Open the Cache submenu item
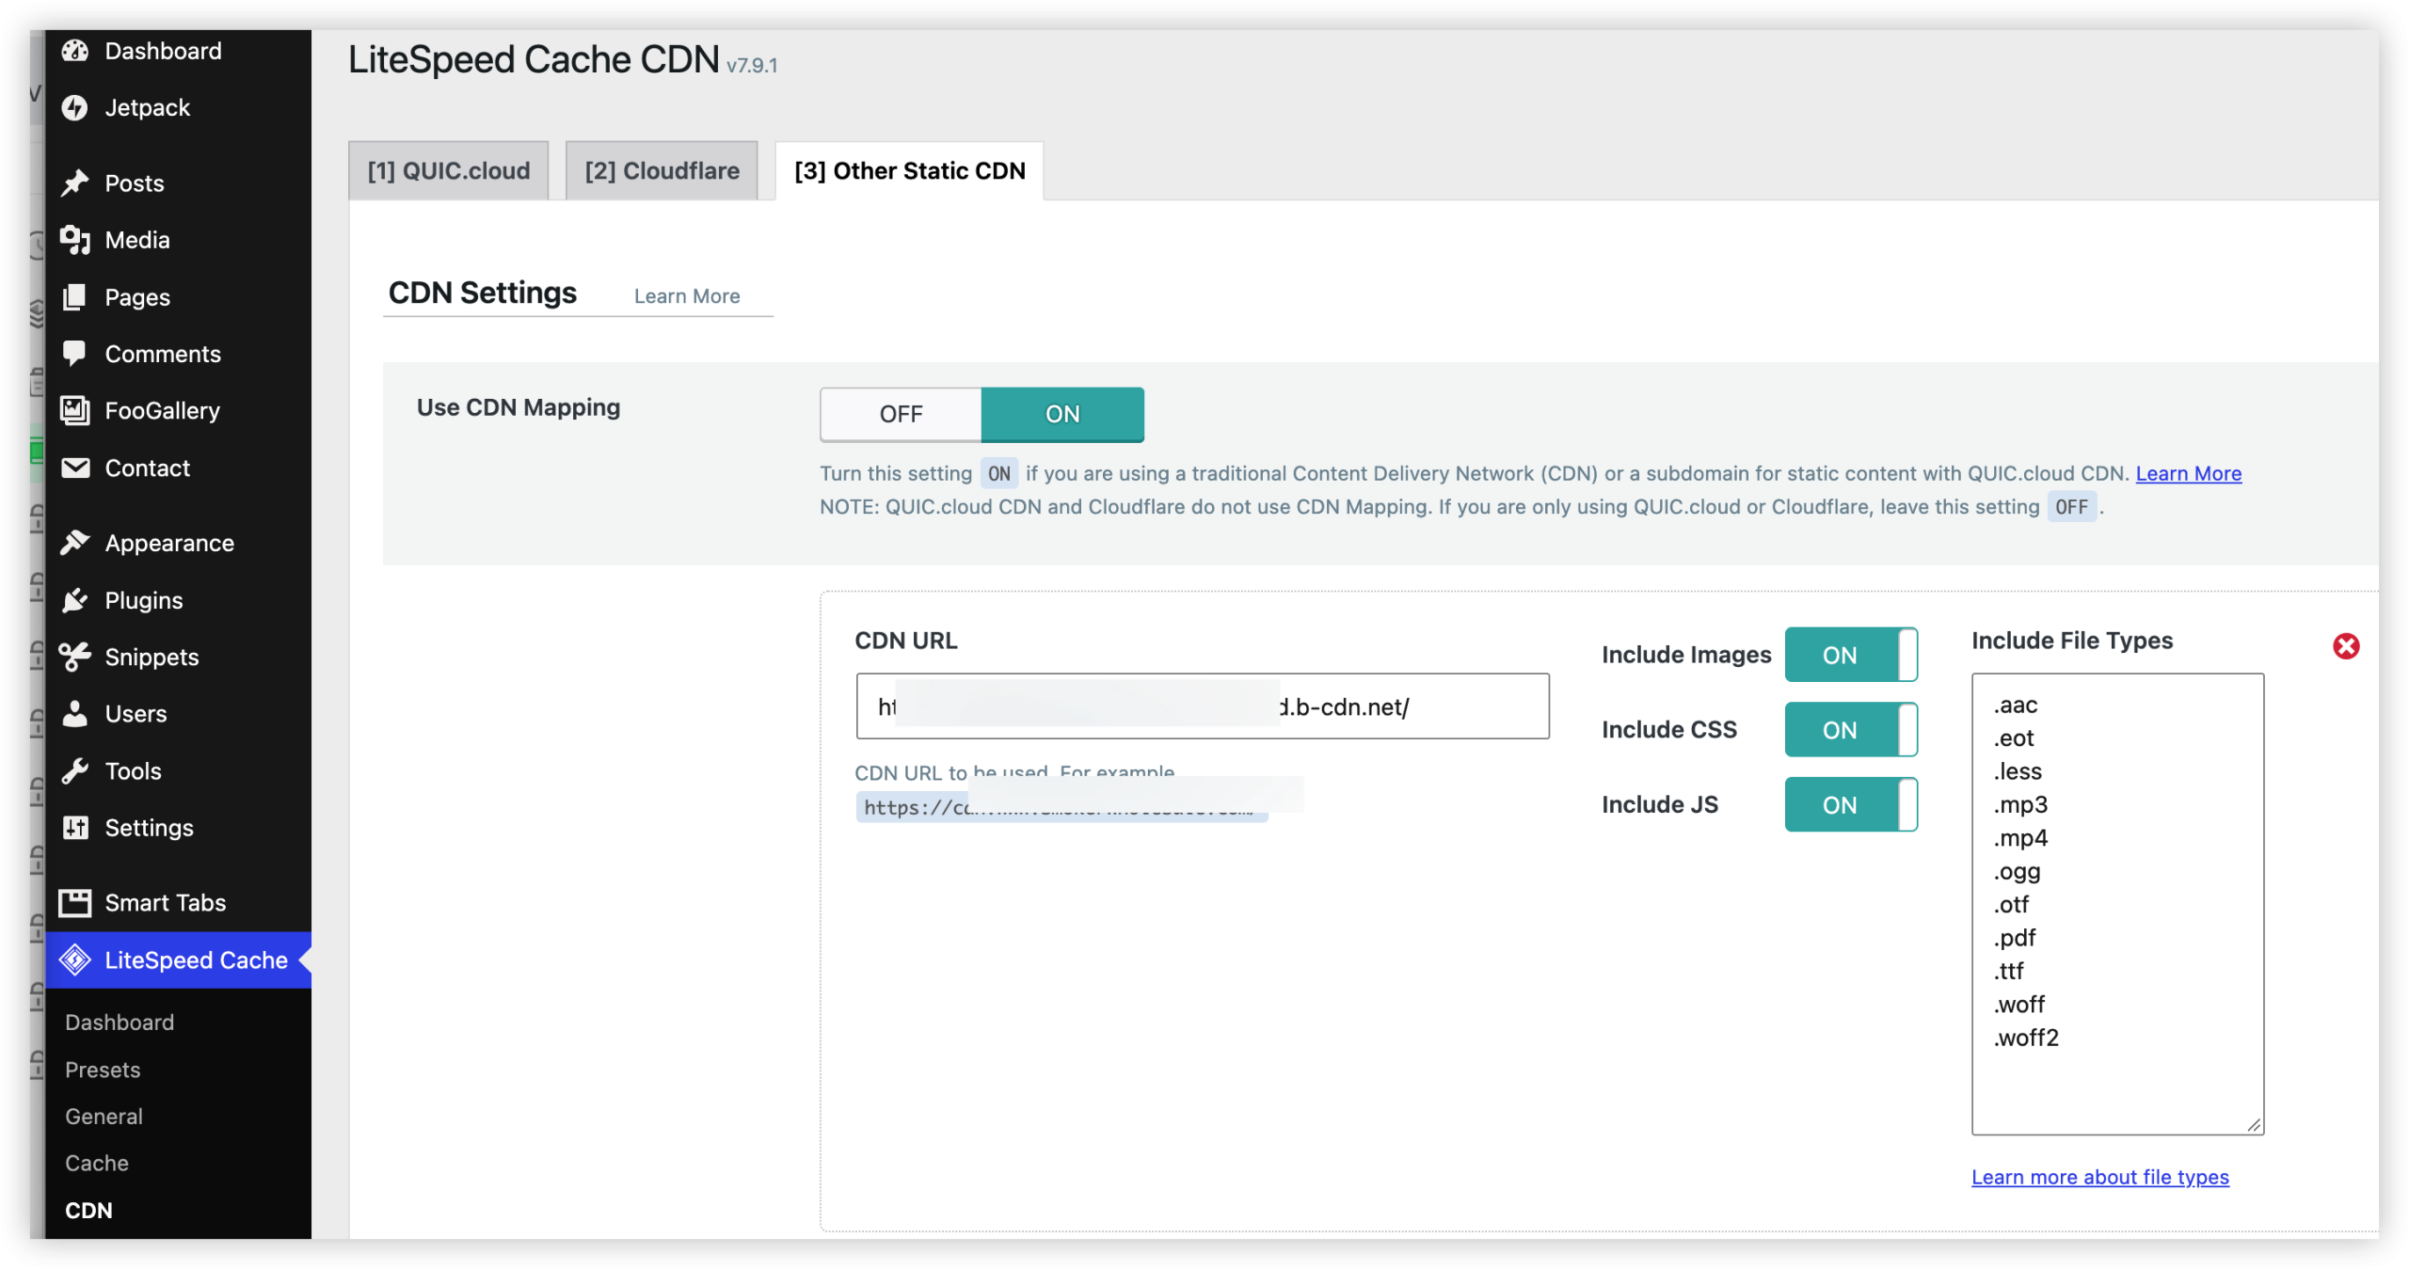 tap(97, 1164)
